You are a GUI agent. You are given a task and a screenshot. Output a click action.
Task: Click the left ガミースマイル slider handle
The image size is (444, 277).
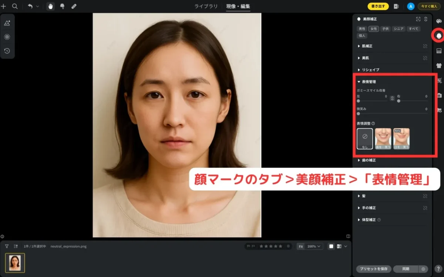coord(358,101)
